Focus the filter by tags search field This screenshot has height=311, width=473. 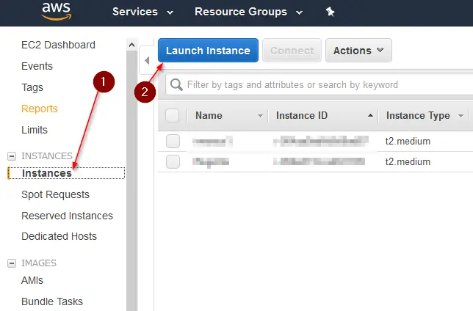tap(319, 84)
